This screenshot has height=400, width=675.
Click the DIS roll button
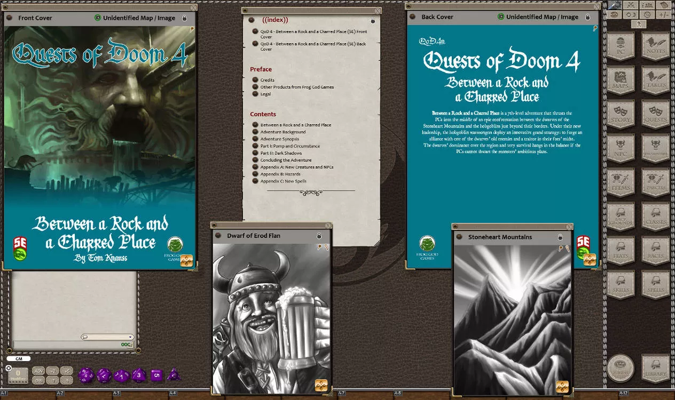coord(38,380)
